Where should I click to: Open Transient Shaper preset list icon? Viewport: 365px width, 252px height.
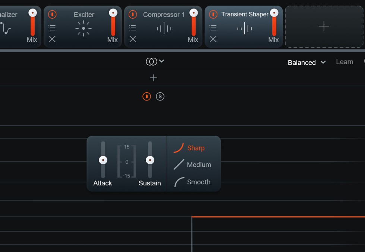[213, 28]
